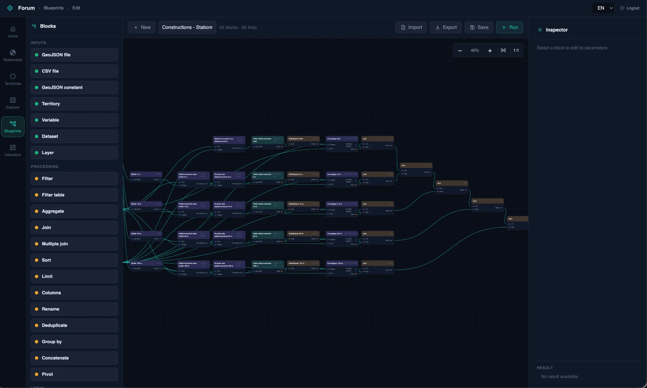Open the EN language dropdown
The width and height of the screenshot is (647, 388).
pyautogui.click(x=604, y=8)
